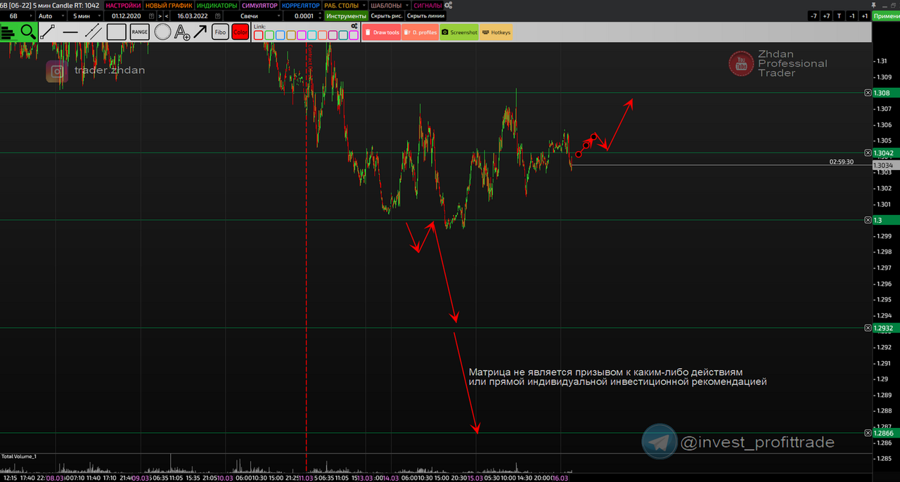Viewport: 900px width, 482px height.
Task: Shift date range forward with > button
Action: (x=160, y=16)
